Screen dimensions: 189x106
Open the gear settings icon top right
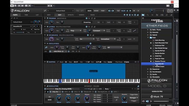coord(178,10)
